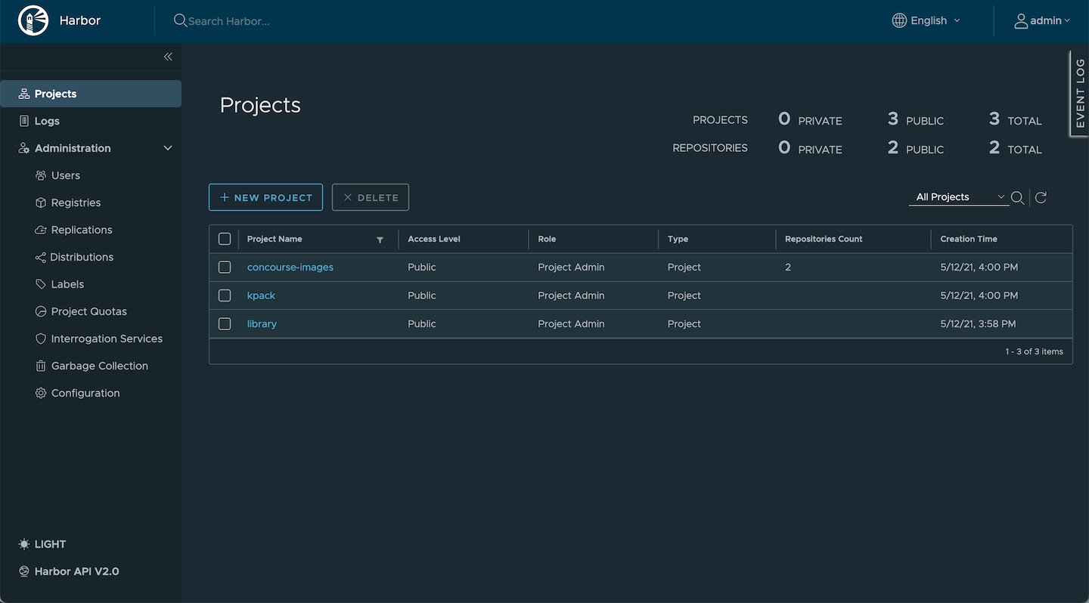Open the admin account dropdown
1089x603 pixels.
(1042, 20)
